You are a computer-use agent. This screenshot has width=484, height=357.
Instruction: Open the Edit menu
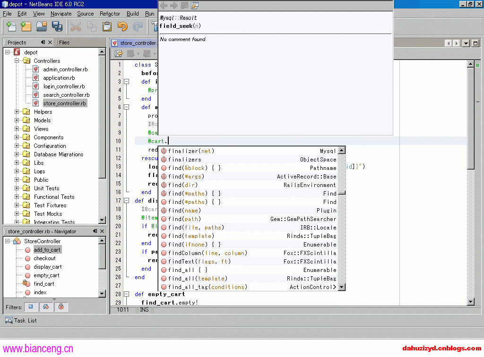coord(22,14)
